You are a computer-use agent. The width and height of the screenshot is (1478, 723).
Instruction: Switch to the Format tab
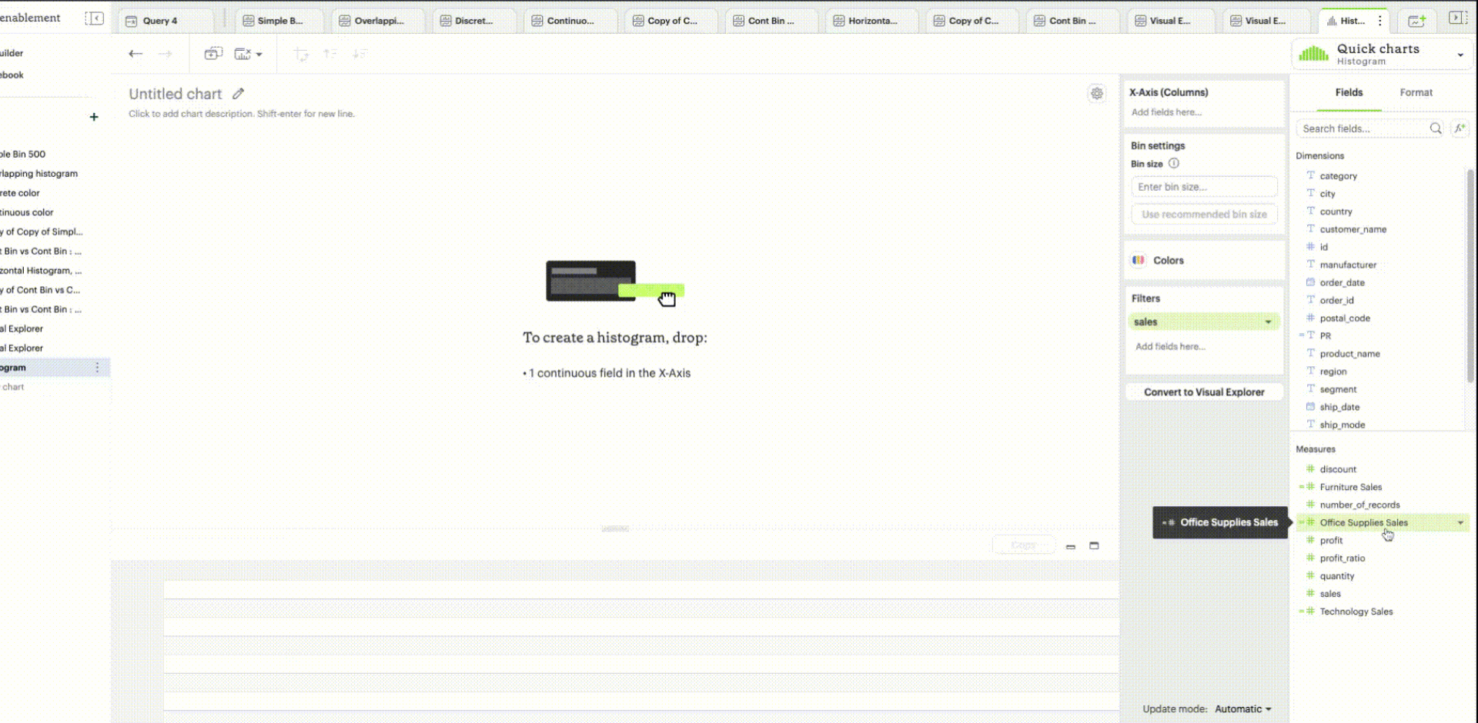coord(1416,92)
